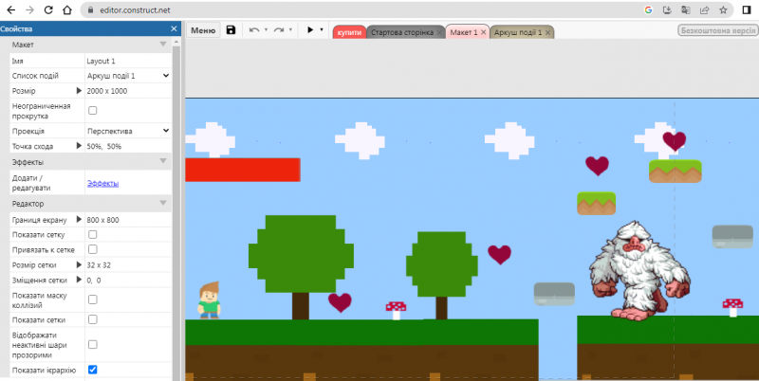Click the Undo arrow icon
Screen dimensions: 759x381
coord(253,30)
